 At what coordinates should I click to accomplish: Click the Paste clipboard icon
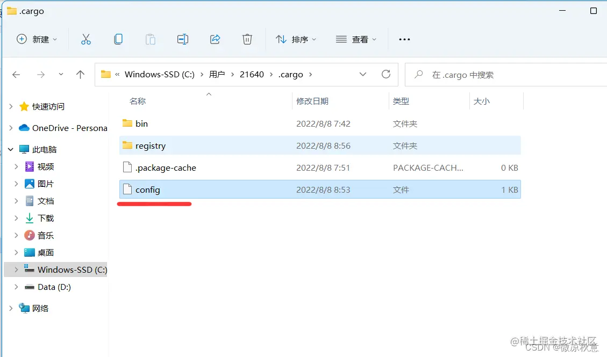click(x=151, y=39)
